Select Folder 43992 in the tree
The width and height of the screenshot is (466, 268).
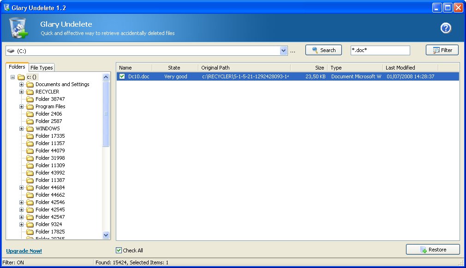click(50, 173)
